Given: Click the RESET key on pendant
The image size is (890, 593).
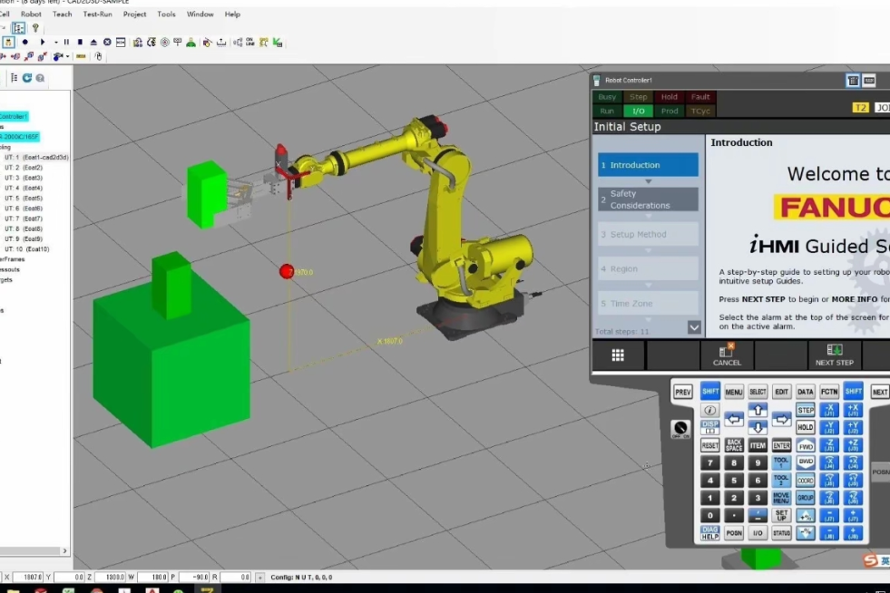Looking at the screenshot, I should pyautogui.click(x=709, y=445).
